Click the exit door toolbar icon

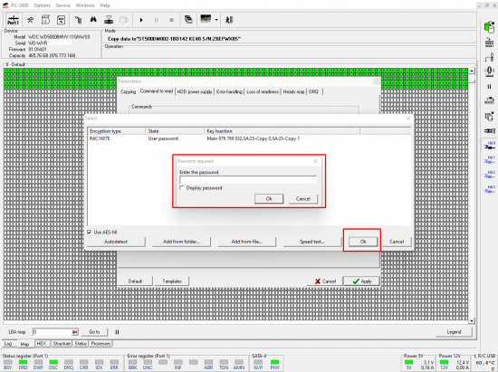[229, 20]
